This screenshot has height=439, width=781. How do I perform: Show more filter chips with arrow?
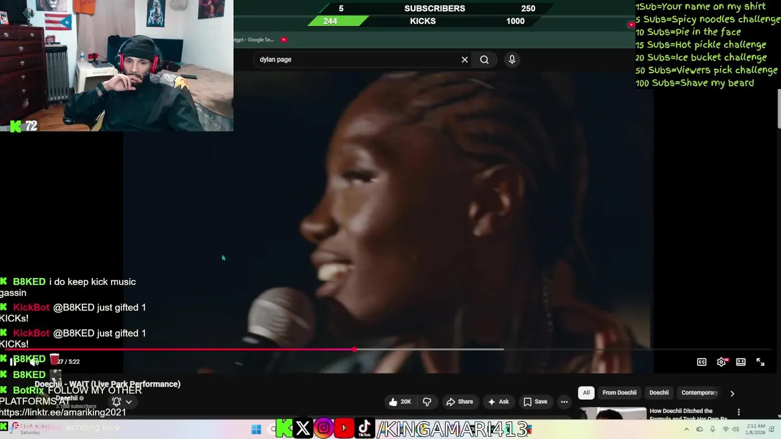(732, 393)
